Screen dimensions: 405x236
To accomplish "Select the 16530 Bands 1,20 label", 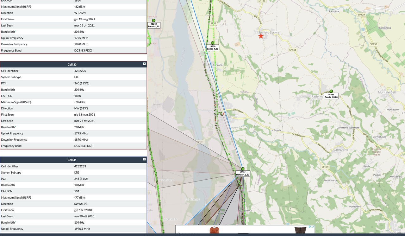I will click(x=213, y=48).
